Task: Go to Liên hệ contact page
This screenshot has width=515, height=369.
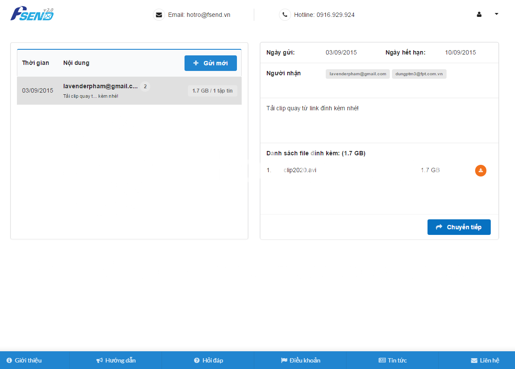Action: 485,360
